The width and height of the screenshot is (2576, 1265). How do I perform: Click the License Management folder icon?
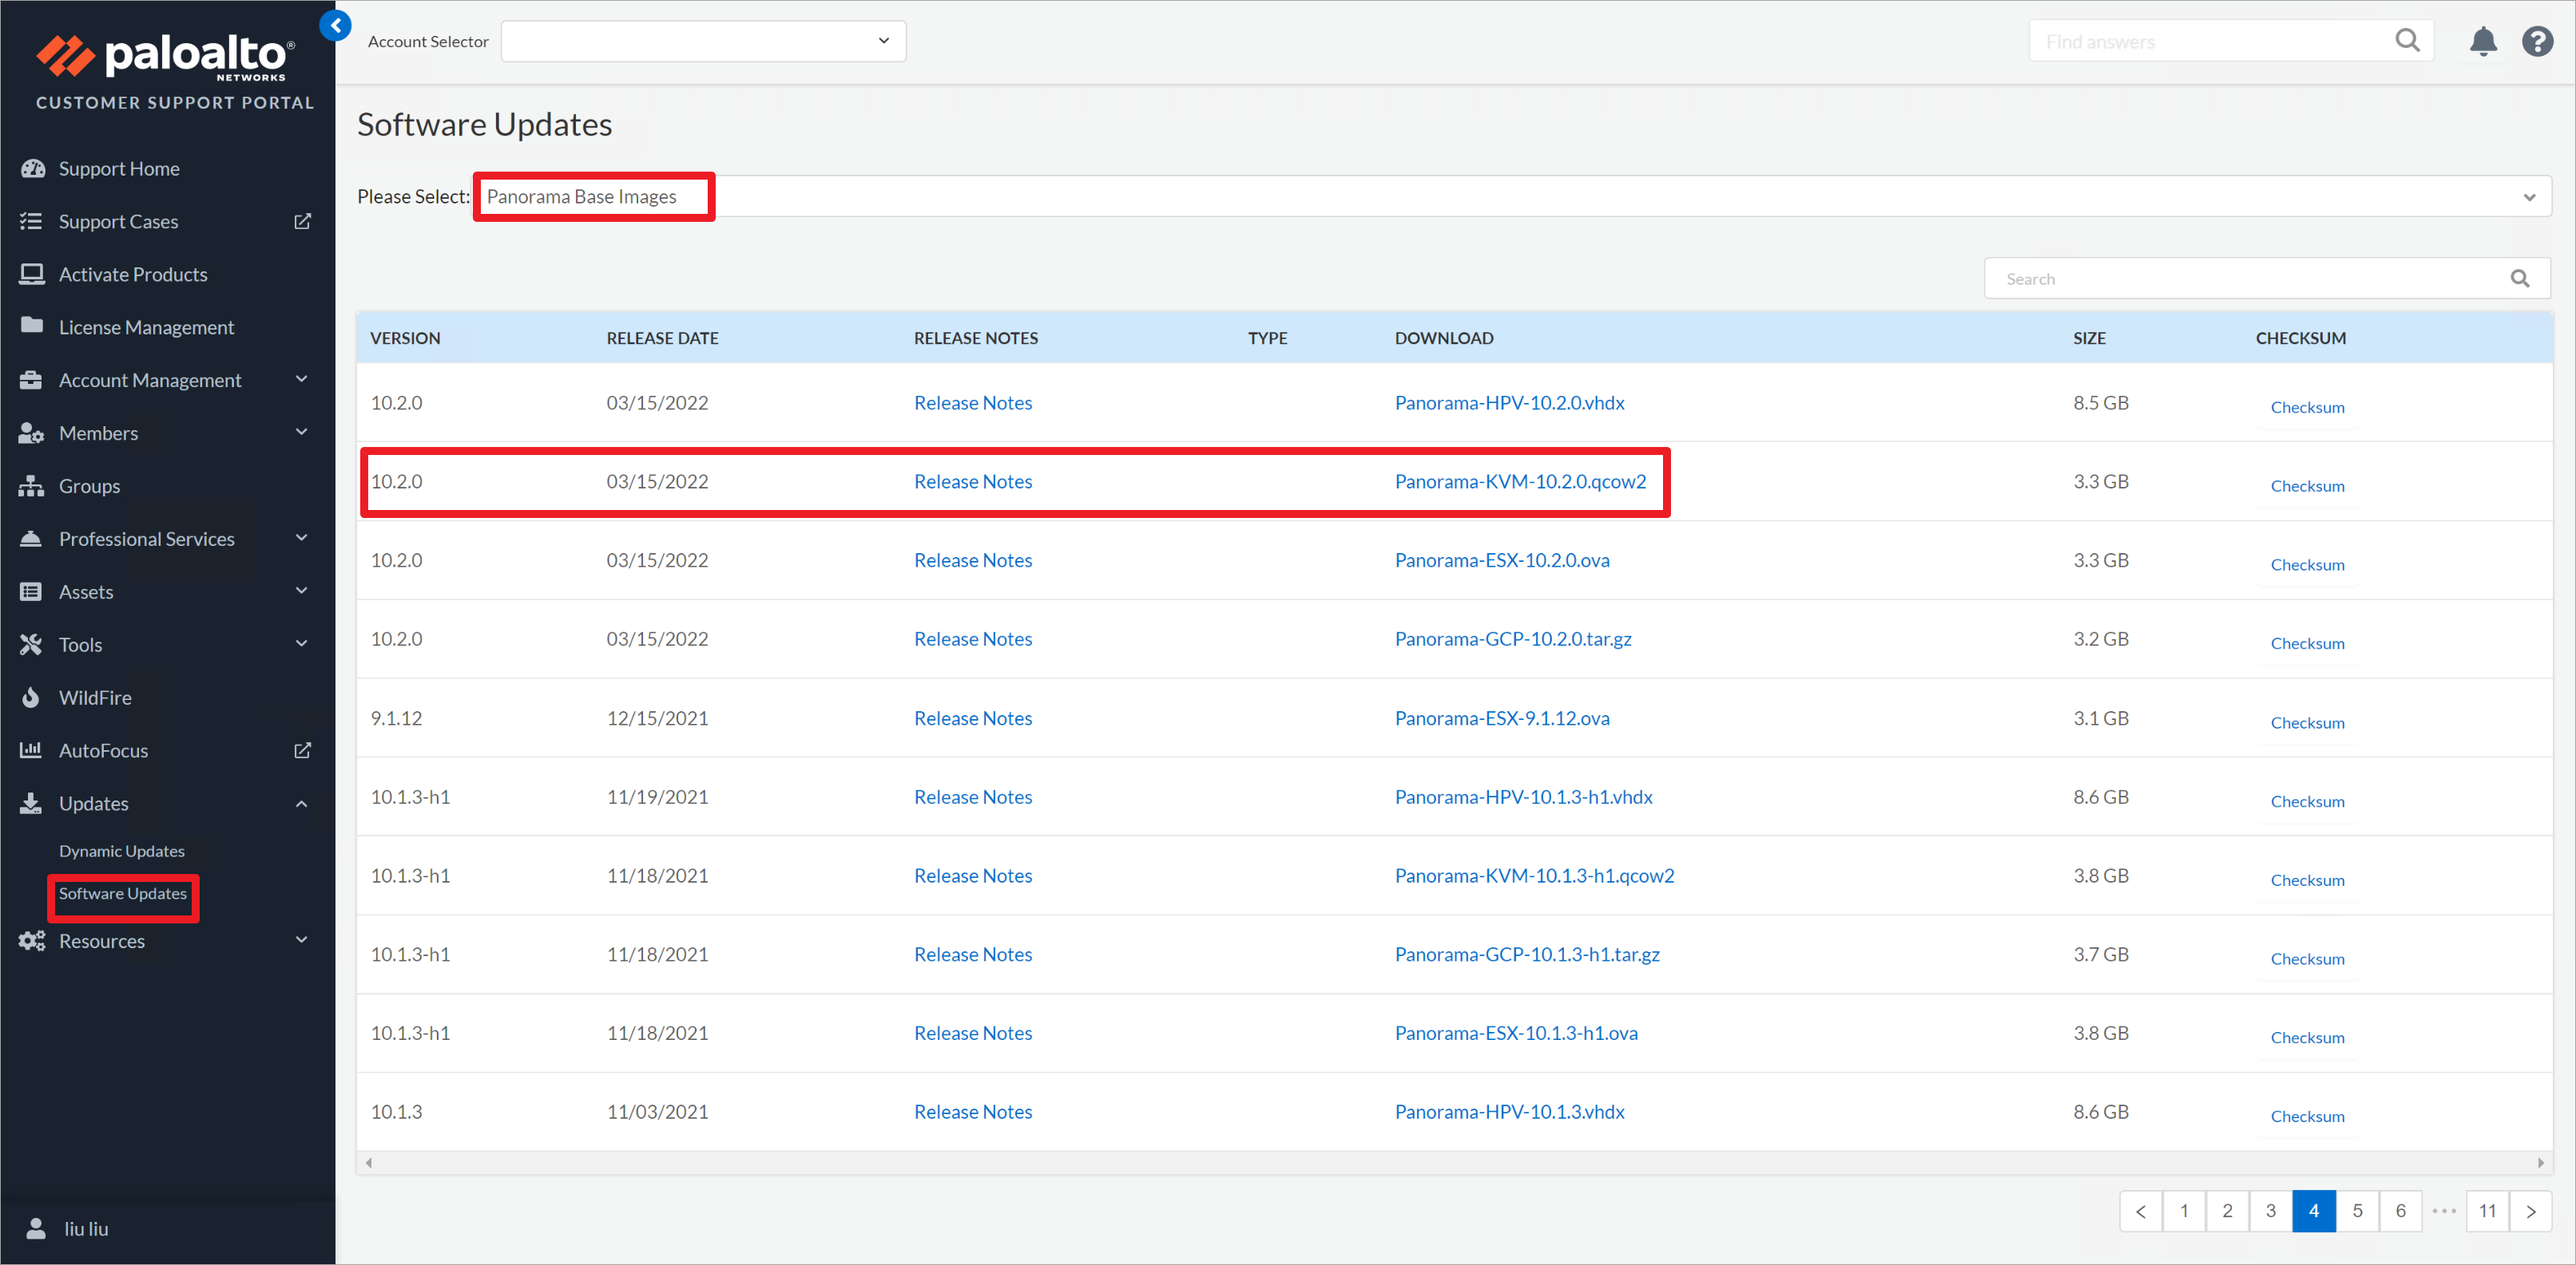(32, 326)
